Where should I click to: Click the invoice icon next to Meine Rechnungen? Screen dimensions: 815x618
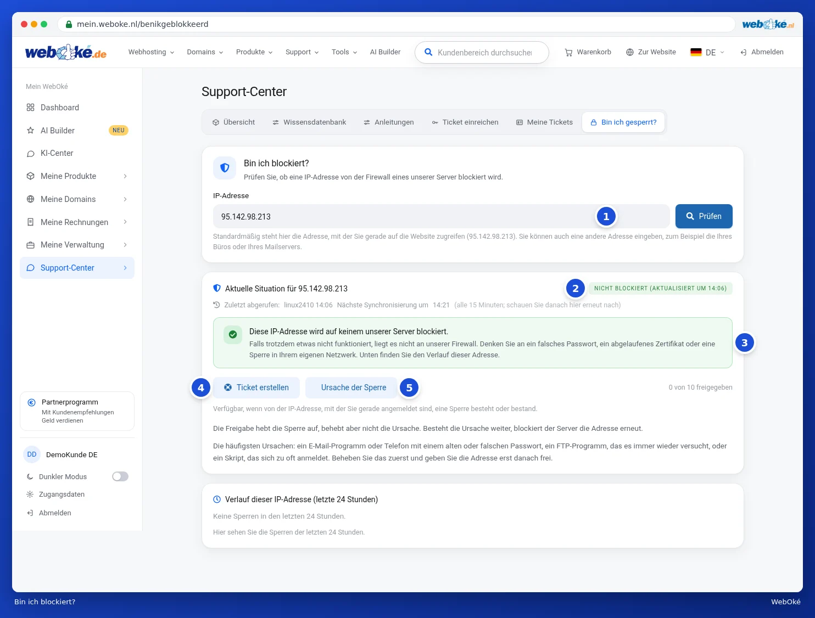[31, 222]
